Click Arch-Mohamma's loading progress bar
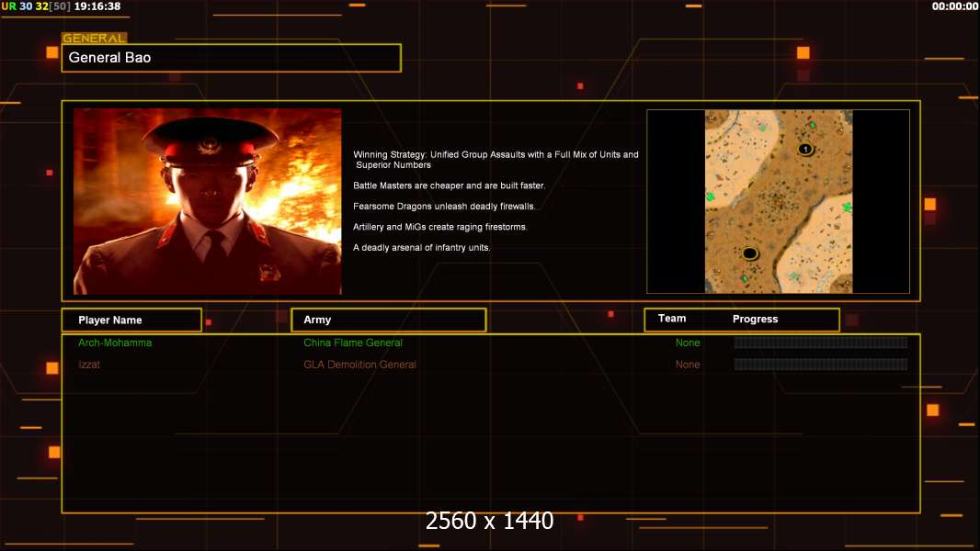The height and width of the screenshot is (551, 980). [821, 343]
